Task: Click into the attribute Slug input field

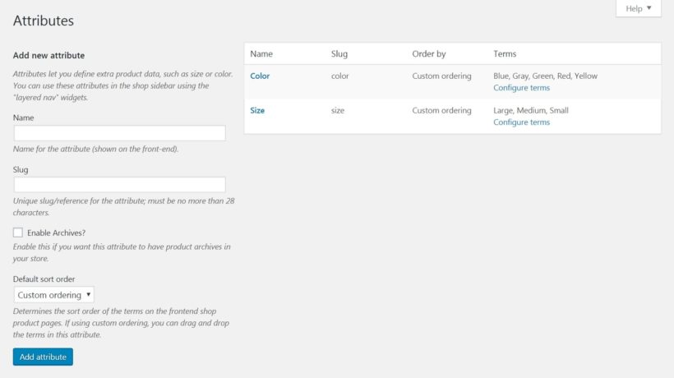Action: tap(119, 185)
